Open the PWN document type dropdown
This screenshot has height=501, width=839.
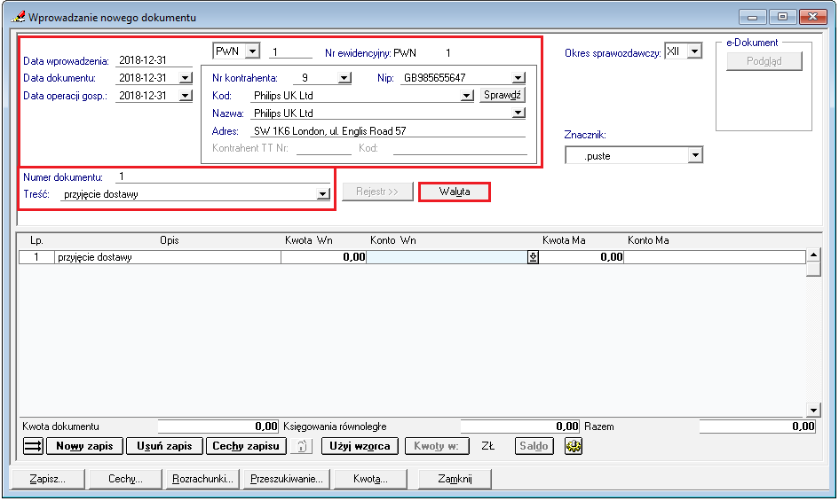(x=252, y=51)
